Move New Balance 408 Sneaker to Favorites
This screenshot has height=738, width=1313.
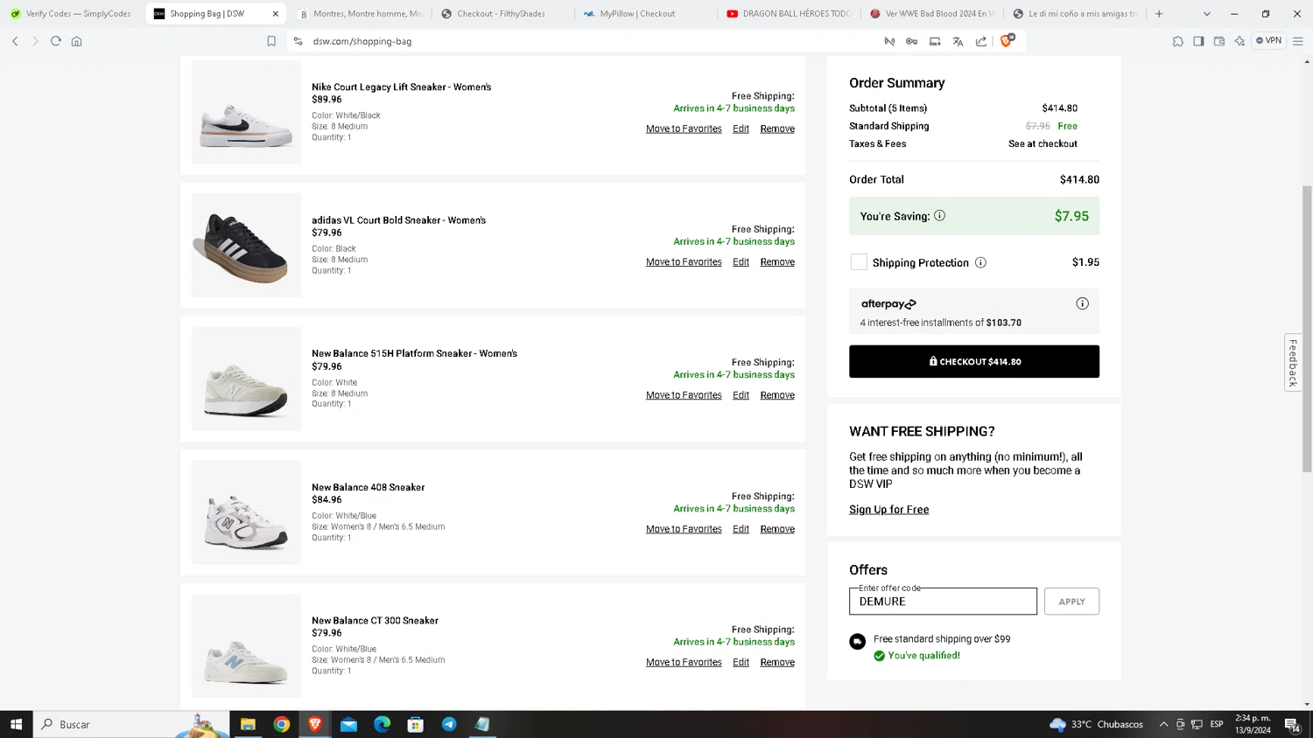pos(684,529)
